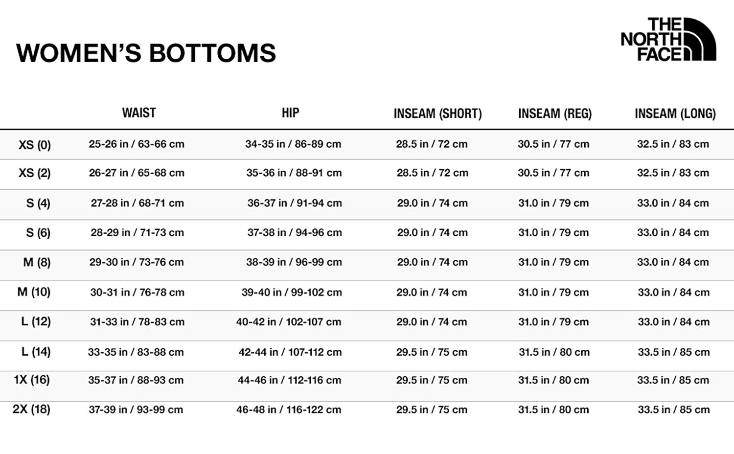Select the L (12) size row label
The image size is (734, 454).
pos(36,322)
